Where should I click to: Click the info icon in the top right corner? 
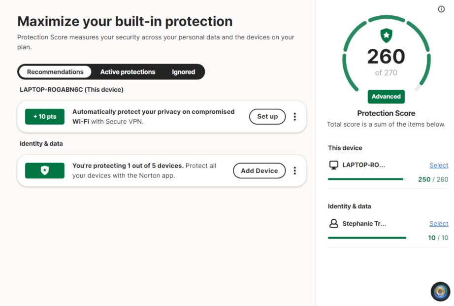(x=441, y=9)
